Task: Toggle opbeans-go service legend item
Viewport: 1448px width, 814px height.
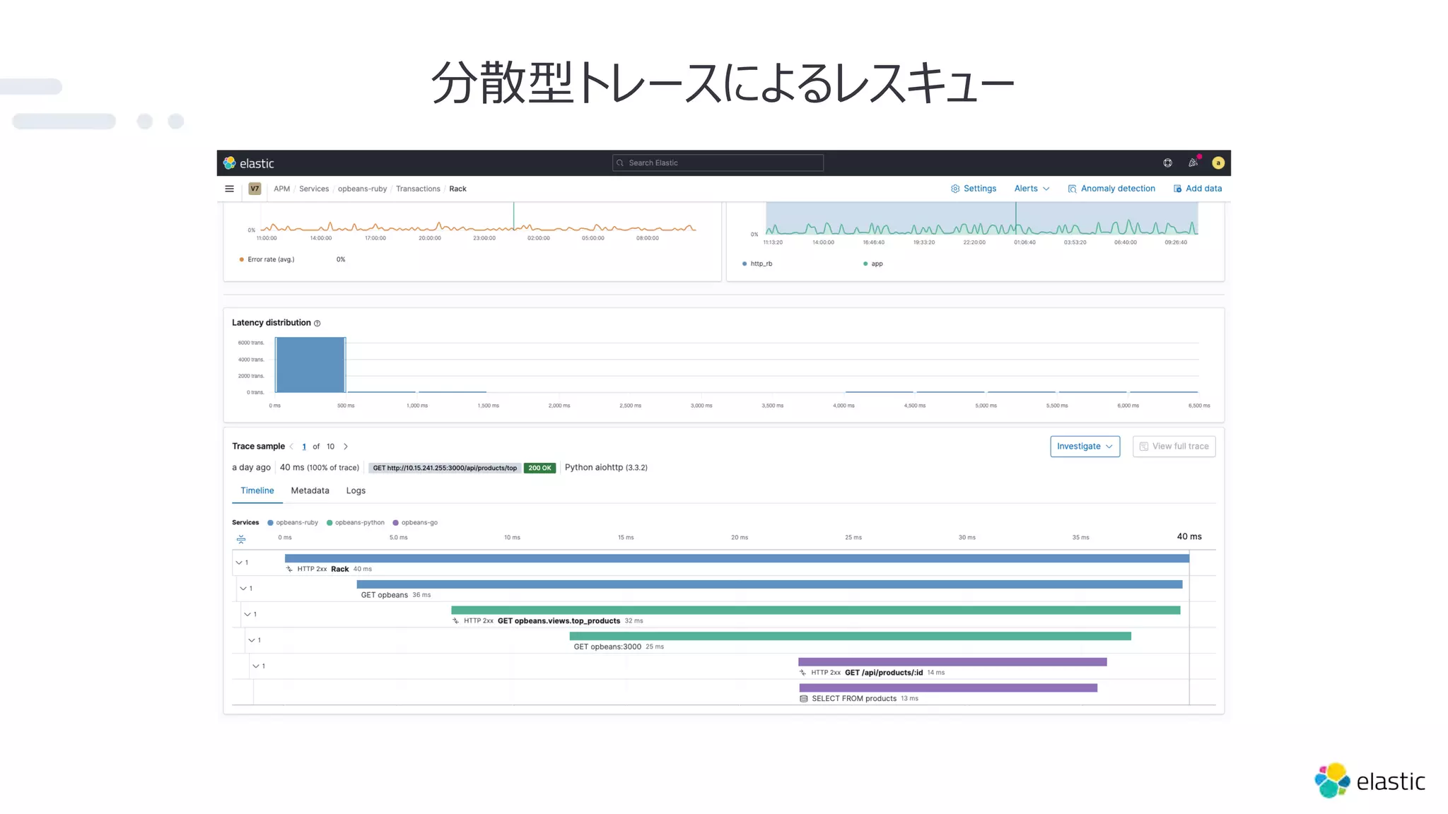Action: pyautogui.click(x=416, y=523)
